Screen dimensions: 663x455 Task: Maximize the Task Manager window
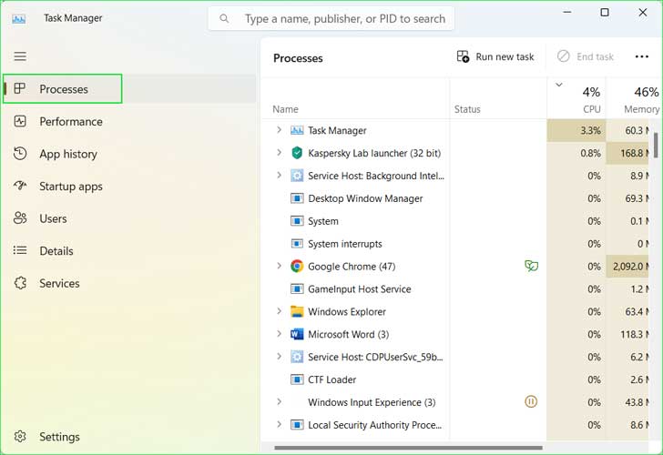click(605, 13)
